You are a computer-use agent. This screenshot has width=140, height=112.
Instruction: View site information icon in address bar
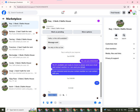point(15,7)
